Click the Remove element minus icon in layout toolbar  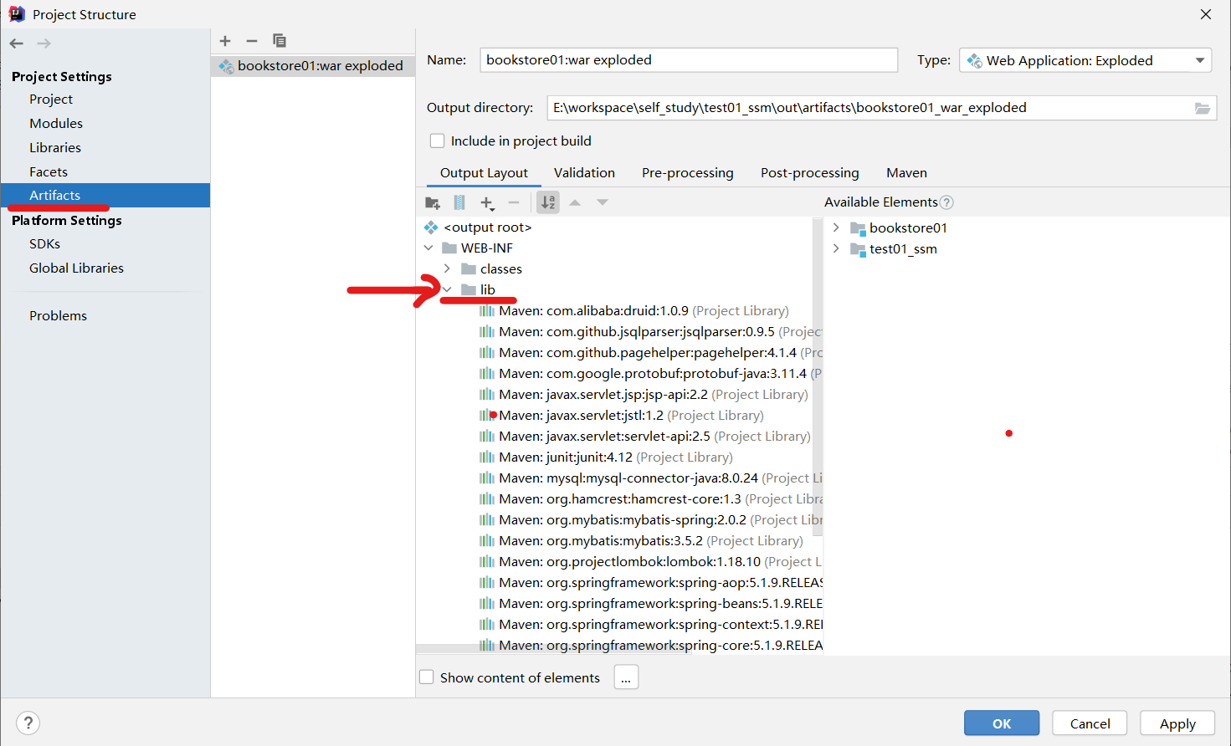click(x=514, y=202)
